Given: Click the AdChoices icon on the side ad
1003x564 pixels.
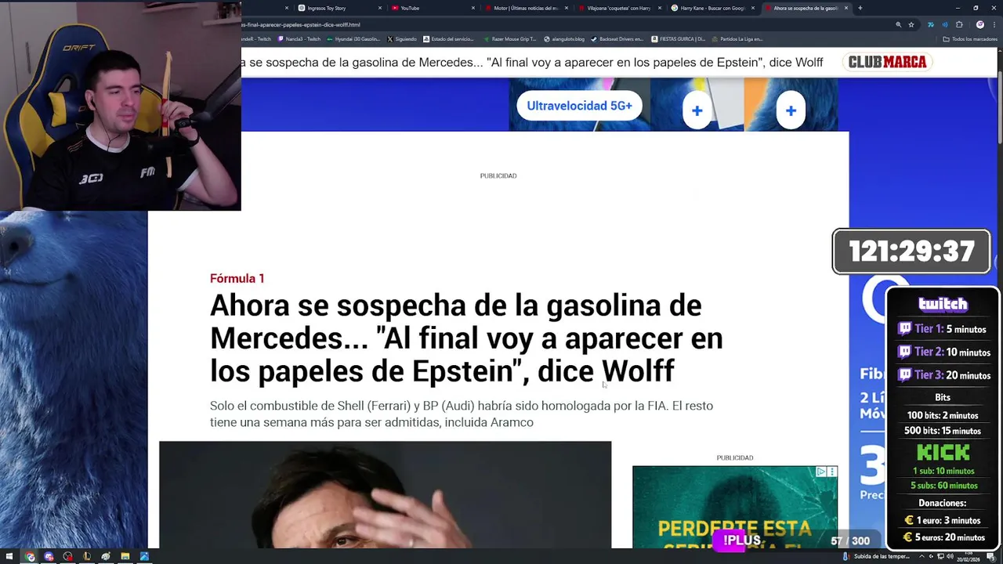Looking at the screenshot, I should [x=820, y=472].
